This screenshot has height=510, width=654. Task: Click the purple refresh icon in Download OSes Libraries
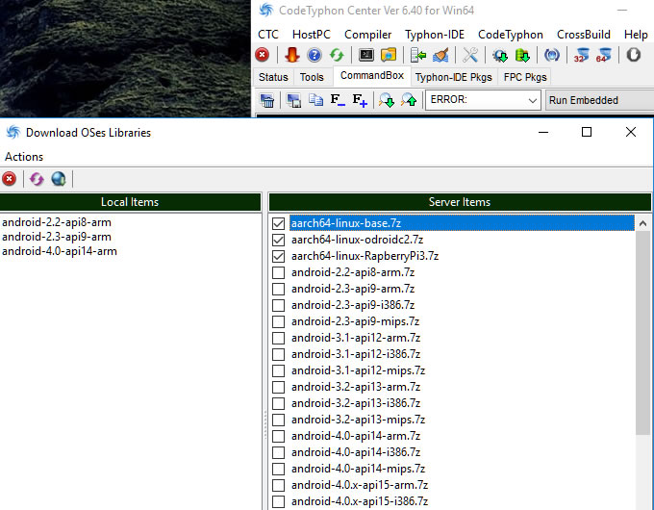coord(37,179)
